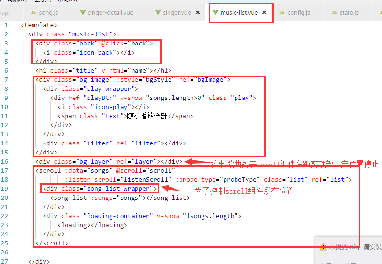382x264 pixels.
Task: Click the JS icon on song.js tab
Action: [34, 12]
